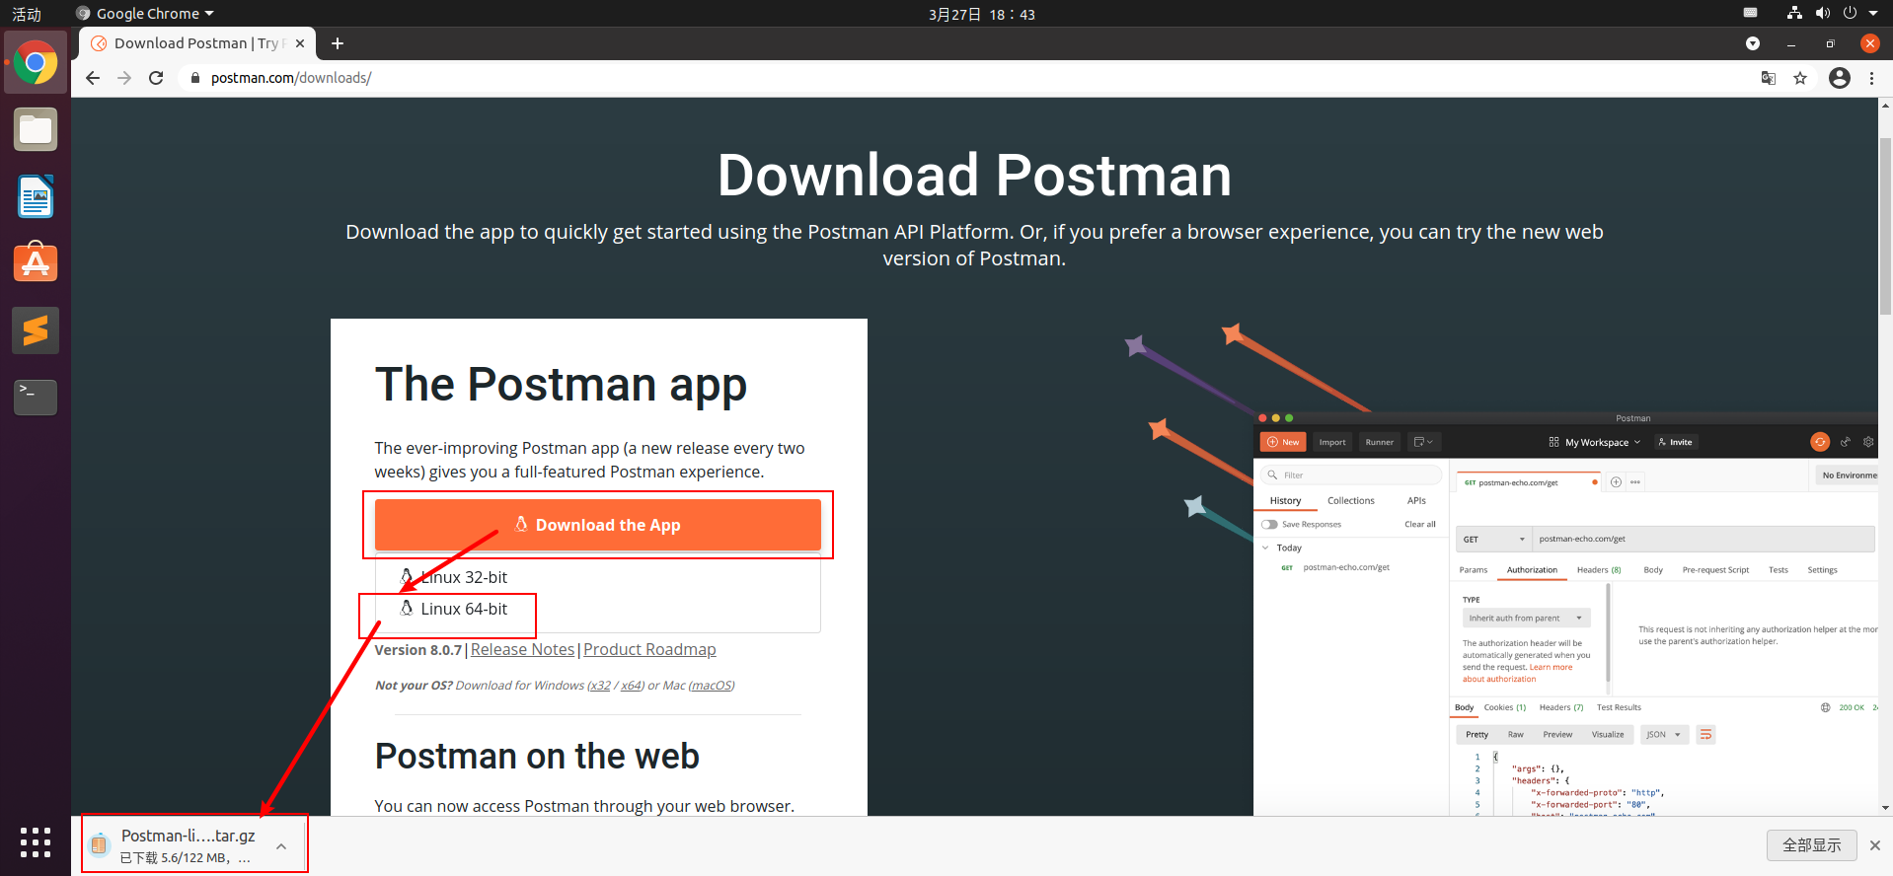Open the Product Roadmap link
The height and width of the screenshot is (876, 1893).
point(649,649)
